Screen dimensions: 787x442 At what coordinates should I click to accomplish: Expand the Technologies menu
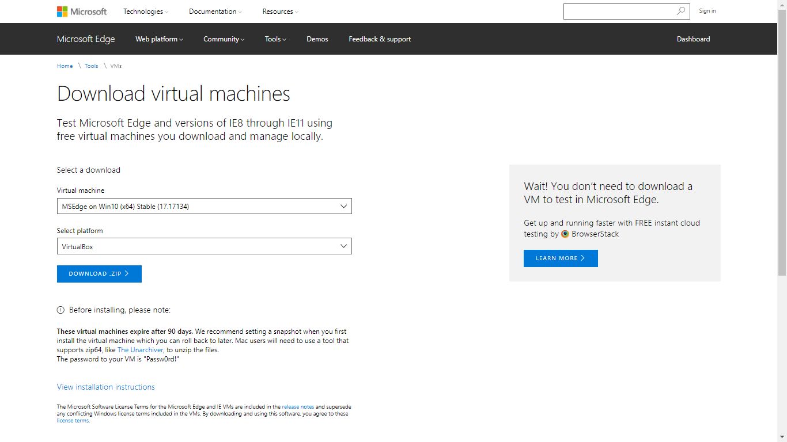tap(146, 12)
